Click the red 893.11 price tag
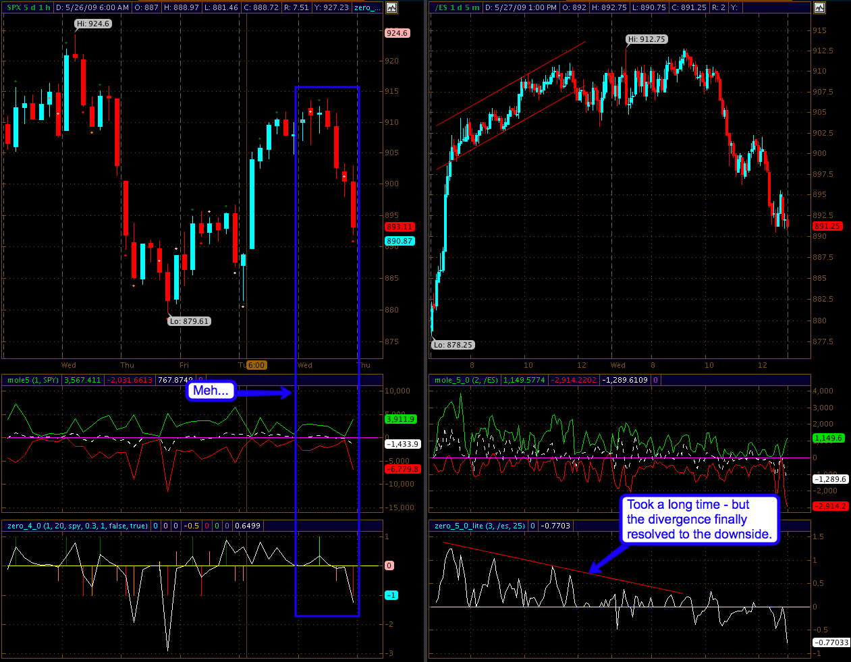Screen dimensions: 851x662 [400, 227]
